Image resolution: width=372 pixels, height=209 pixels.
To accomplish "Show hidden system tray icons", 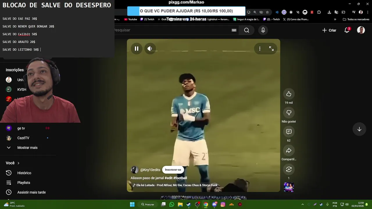I will (302, 204).
